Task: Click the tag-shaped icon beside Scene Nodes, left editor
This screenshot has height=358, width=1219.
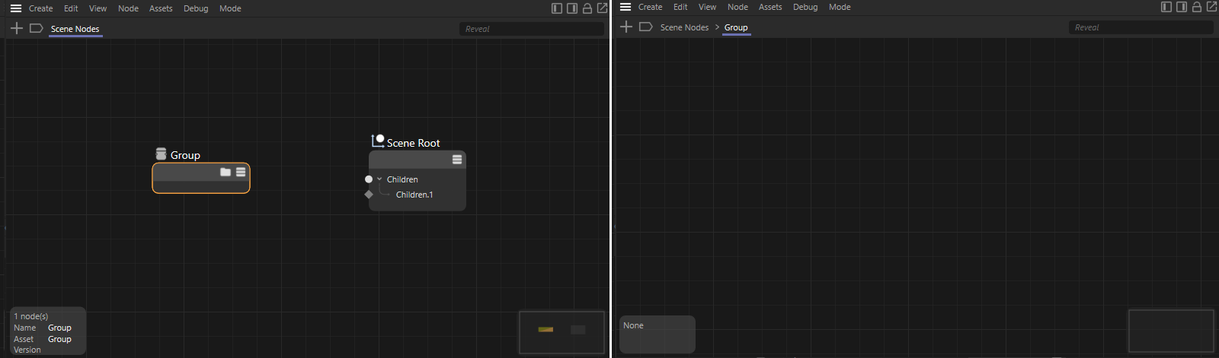Action: click(36, 28)
